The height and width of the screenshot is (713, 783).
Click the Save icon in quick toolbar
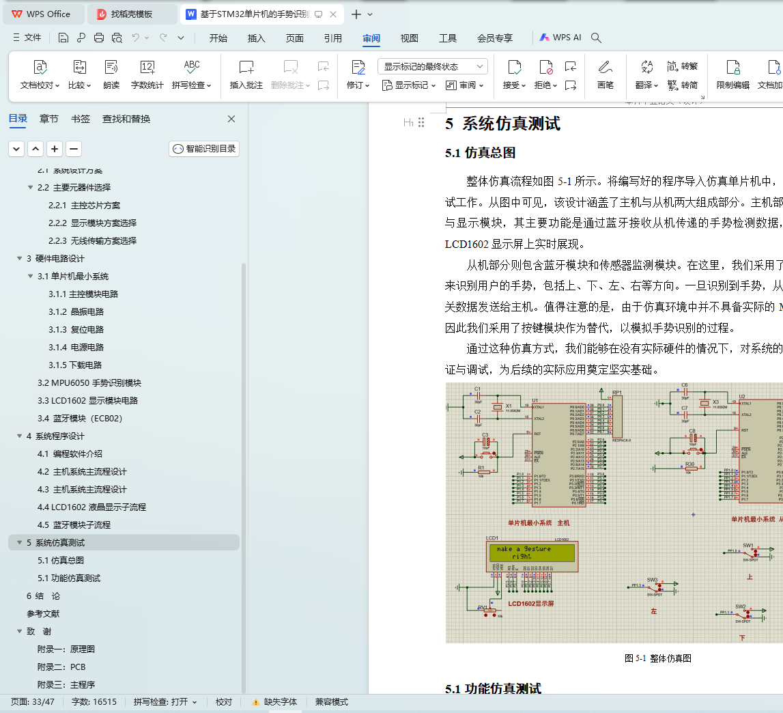pyautogui.click(x=63, y=38)
